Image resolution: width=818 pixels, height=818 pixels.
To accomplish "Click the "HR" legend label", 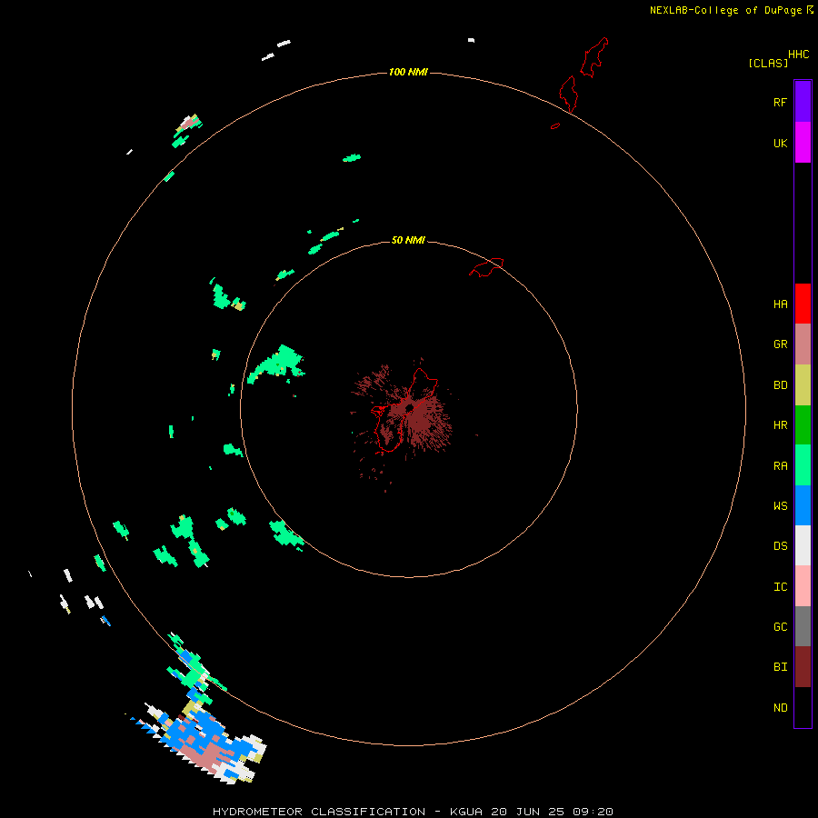I will pos(780,425).
